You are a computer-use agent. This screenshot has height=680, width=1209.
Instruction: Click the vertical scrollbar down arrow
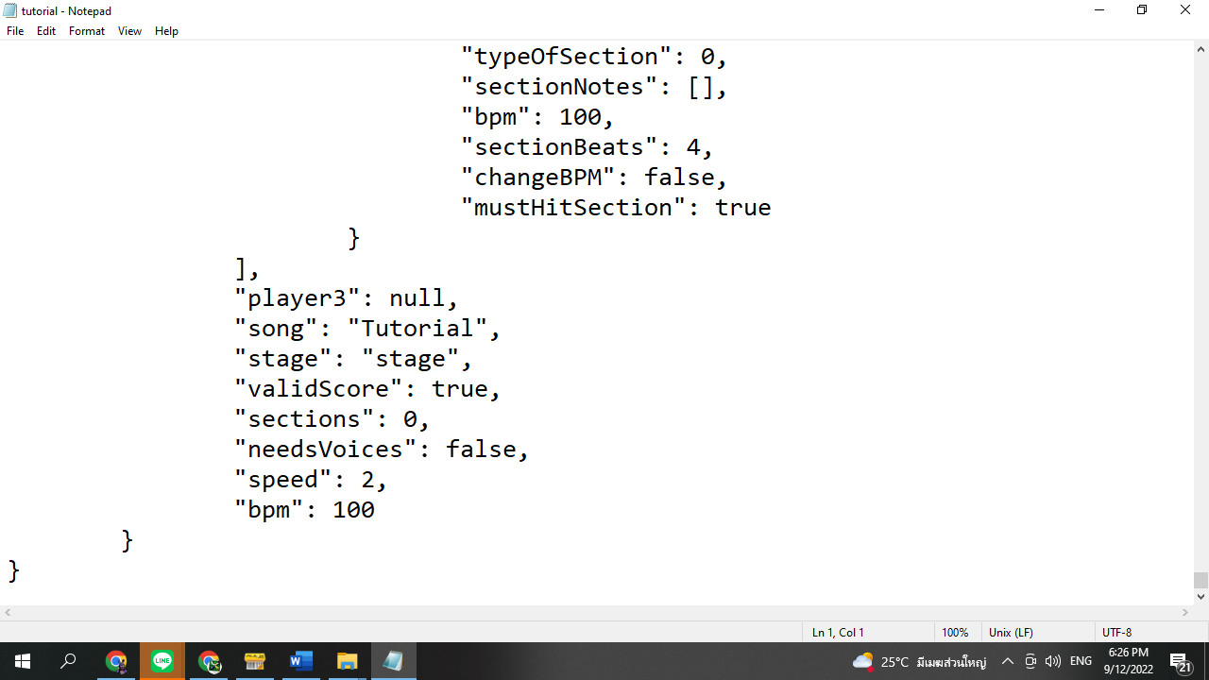click(x=1200, y=596)
